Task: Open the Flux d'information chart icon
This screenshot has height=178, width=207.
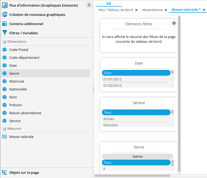Action: 4,5
